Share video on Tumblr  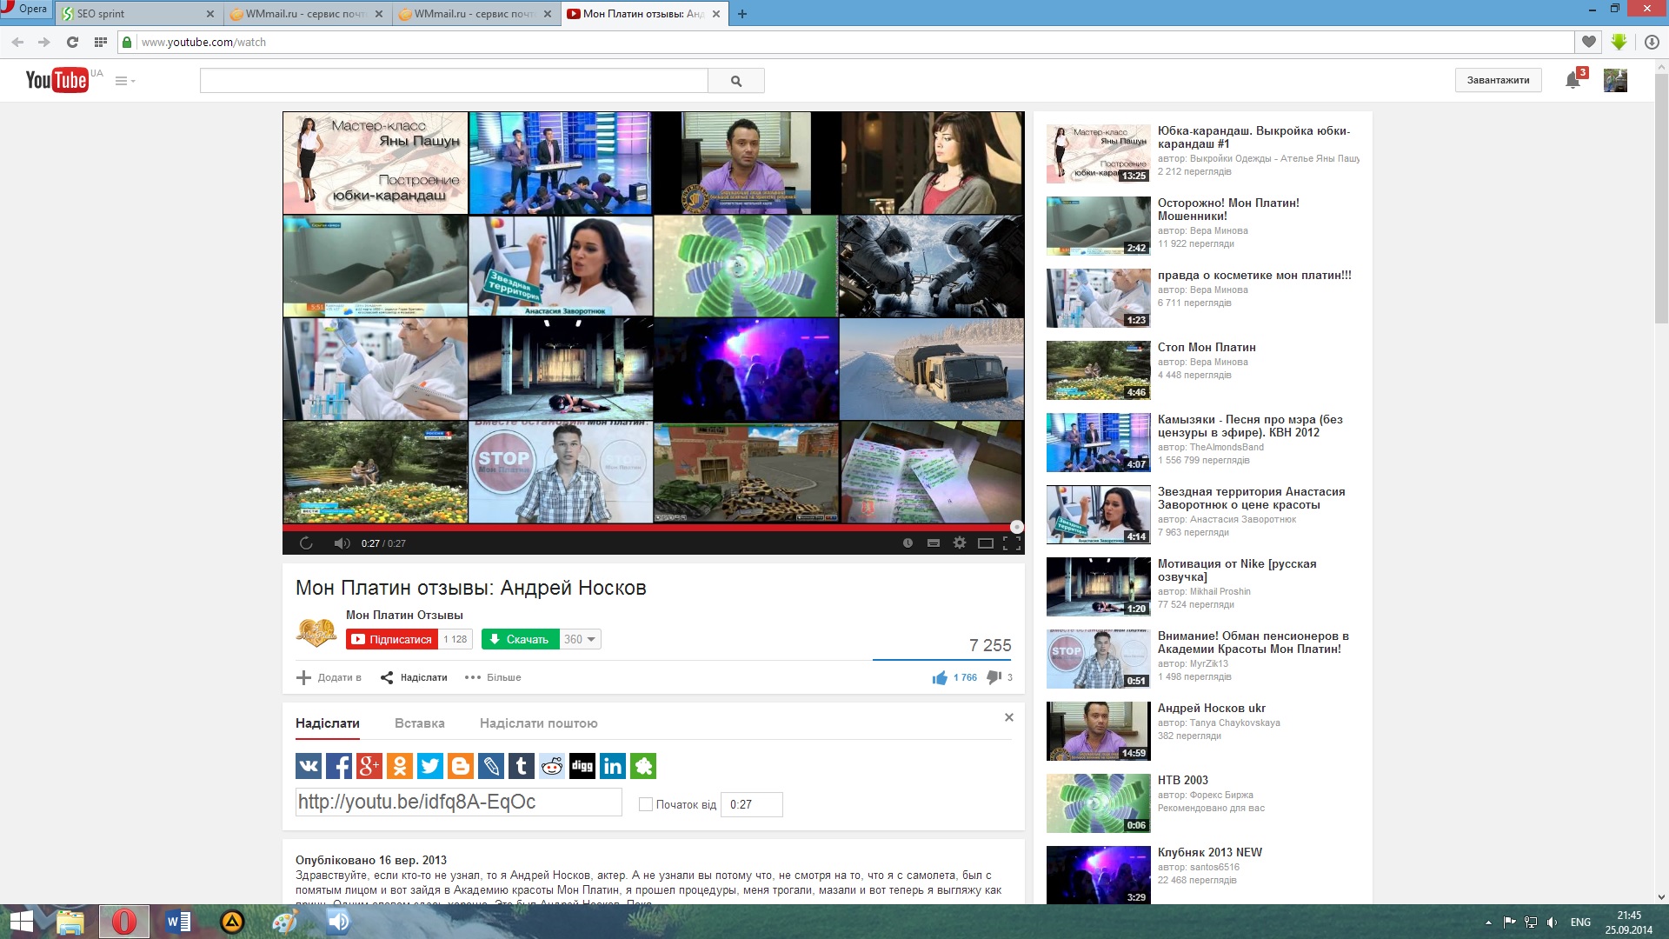(522, 766)
